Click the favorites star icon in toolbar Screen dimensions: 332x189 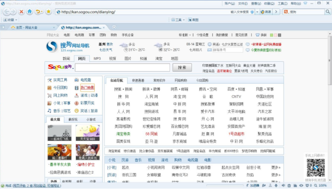tap(48, 12)
